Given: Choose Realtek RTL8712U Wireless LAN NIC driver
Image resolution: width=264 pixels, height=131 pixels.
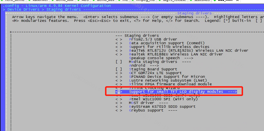Looking at the screenshot, I should click(189, 51).
